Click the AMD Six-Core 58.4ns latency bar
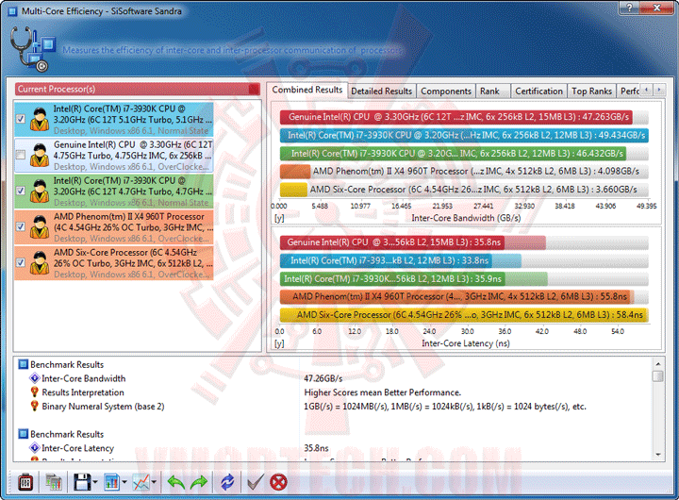Image resolution: width=679 pixels, height=500 pixels. [x=464, y=315]
